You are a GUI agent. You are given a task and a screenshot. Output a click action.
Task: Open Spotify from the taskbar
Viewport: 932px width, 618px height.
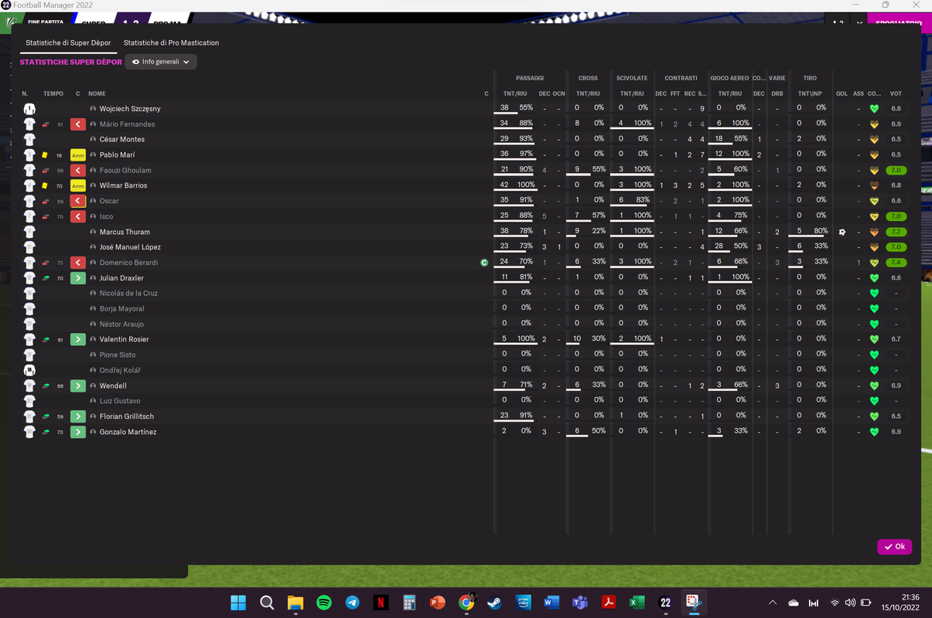tap(324, 603)
